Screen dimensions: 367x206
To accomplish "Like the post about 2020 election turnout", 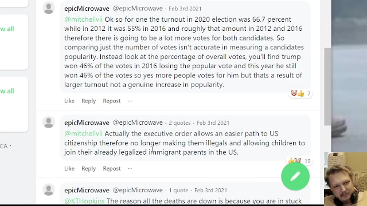I will click(69, 101).
